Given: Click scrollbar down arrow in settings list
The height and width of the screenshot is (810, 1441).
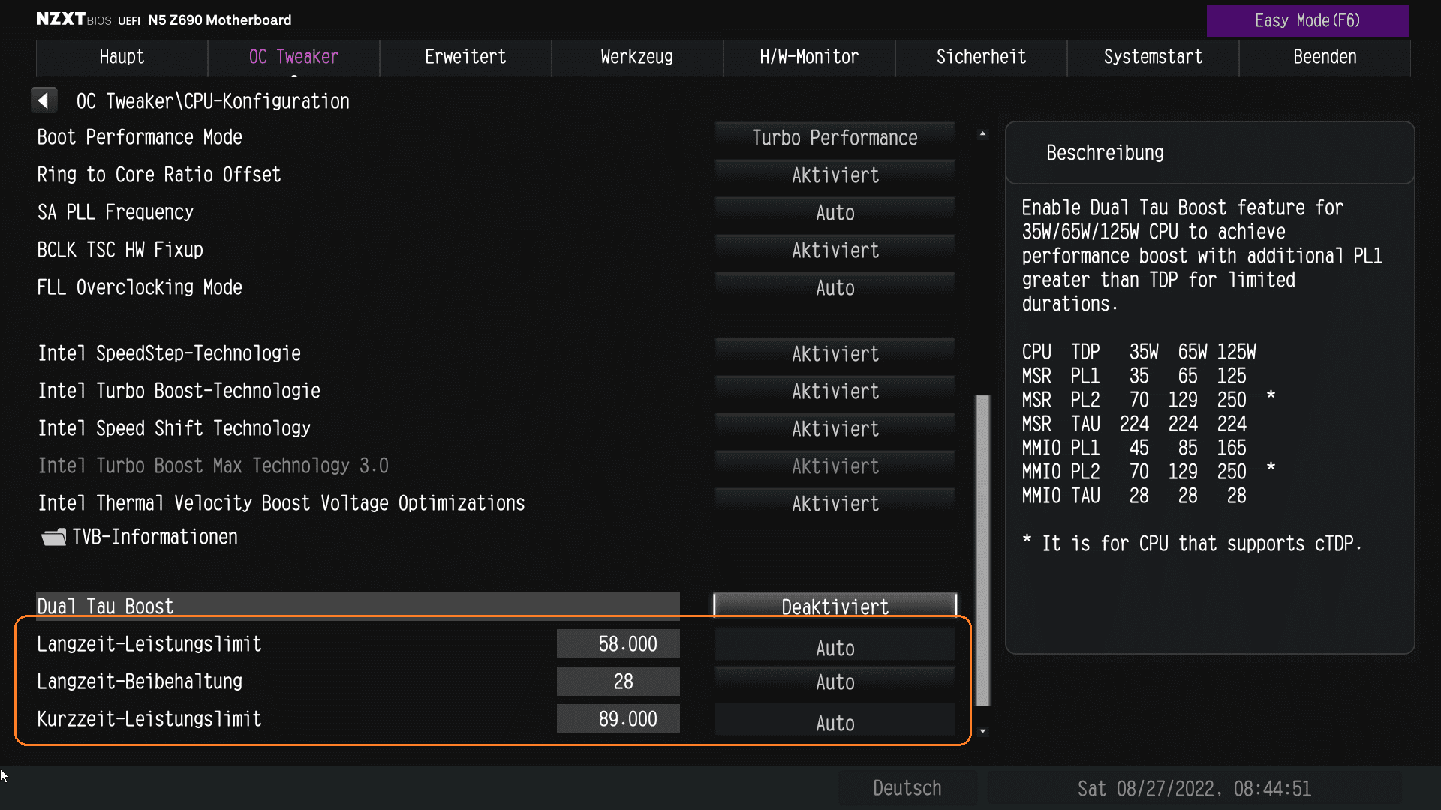Looking at the screenshot, I should click(982, 731).
